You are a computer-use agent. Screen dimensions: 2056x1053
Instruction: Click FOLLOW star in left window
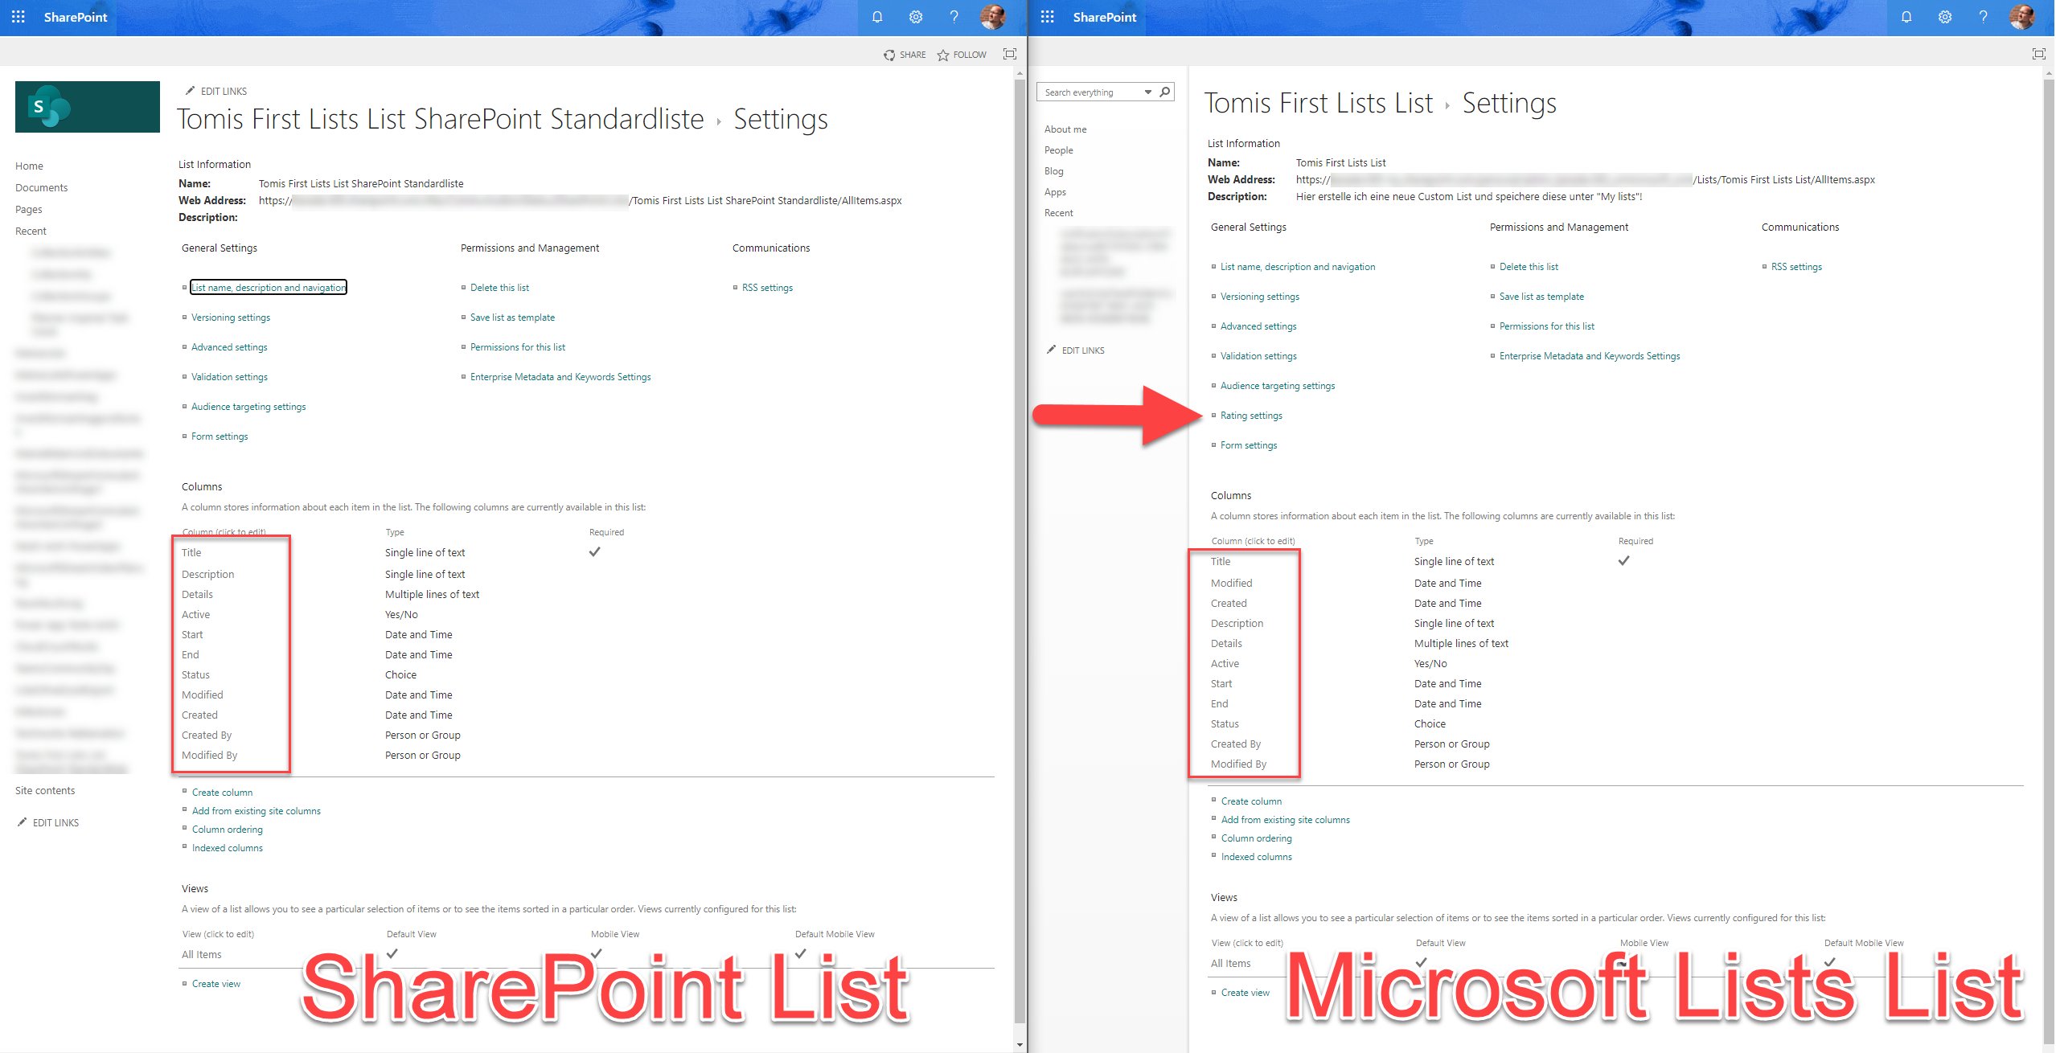(962, 55)
